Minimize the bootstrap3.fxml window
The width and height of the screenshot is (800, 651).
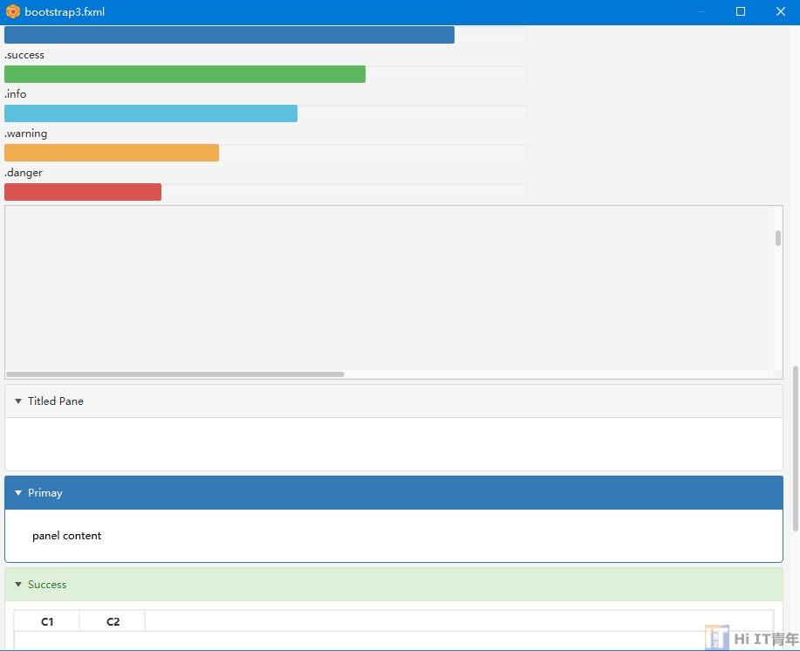[x=701, y=12]
